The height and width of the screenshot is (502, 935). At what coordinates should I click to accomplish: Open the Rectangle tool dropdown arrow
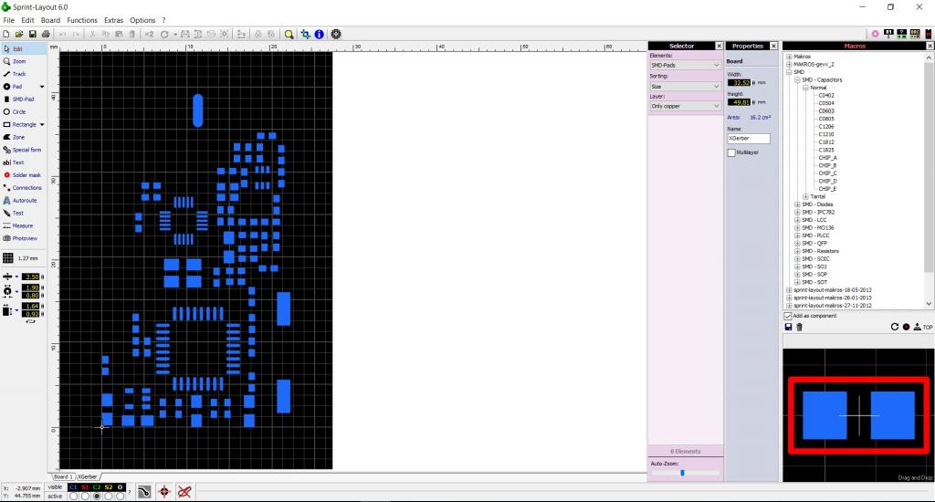tap(42, 125)
